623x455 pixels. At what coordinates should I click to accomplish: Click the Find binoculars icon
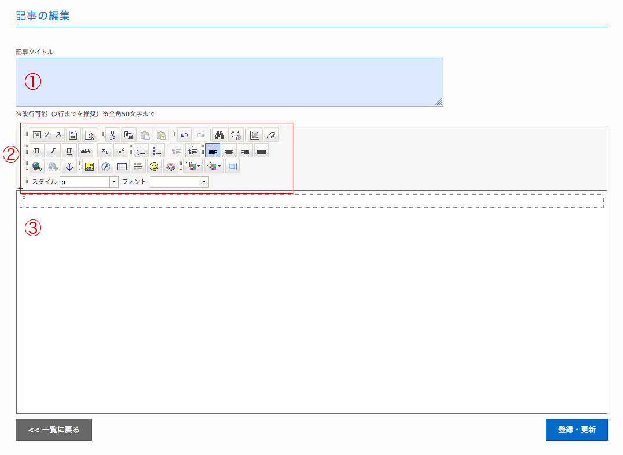219,135
